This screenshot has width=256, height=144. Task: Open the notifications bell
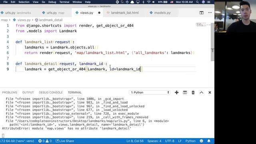(209, 141)
